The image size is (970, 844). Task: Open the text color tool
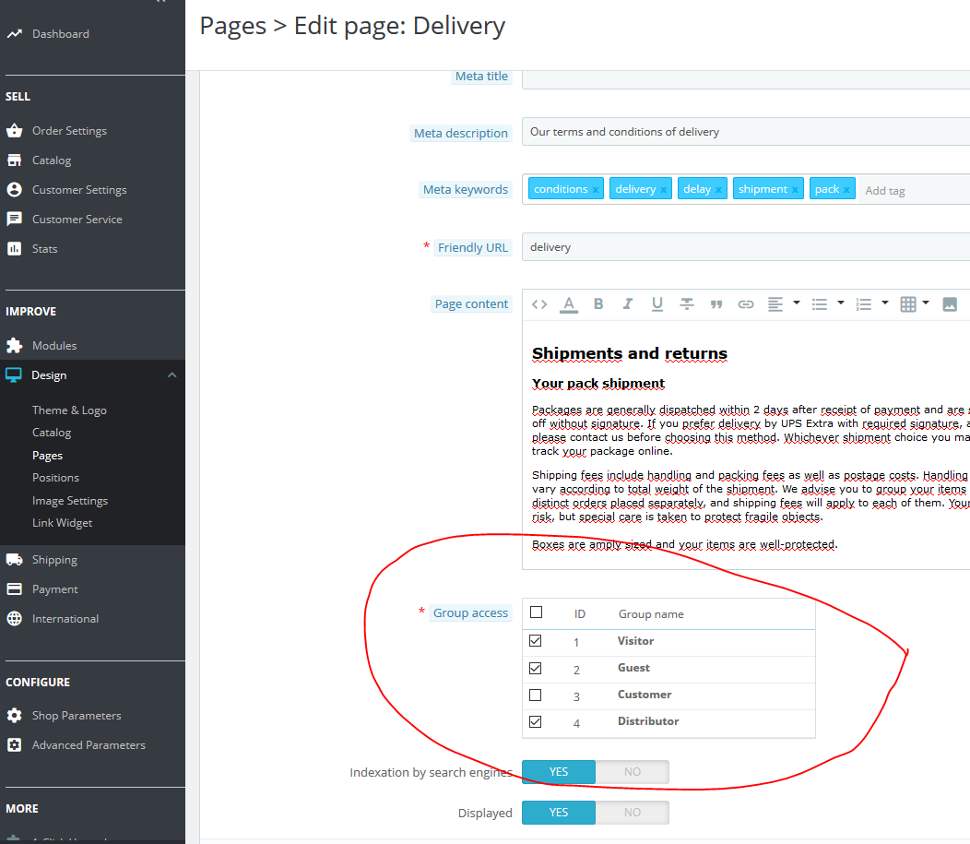click(569, 304)
